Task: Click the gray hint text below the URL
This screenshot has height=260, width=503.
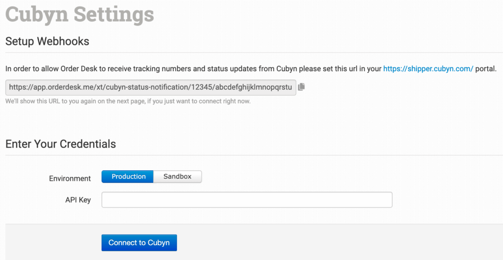Action: pyautogui.click(x=128, y=102)
